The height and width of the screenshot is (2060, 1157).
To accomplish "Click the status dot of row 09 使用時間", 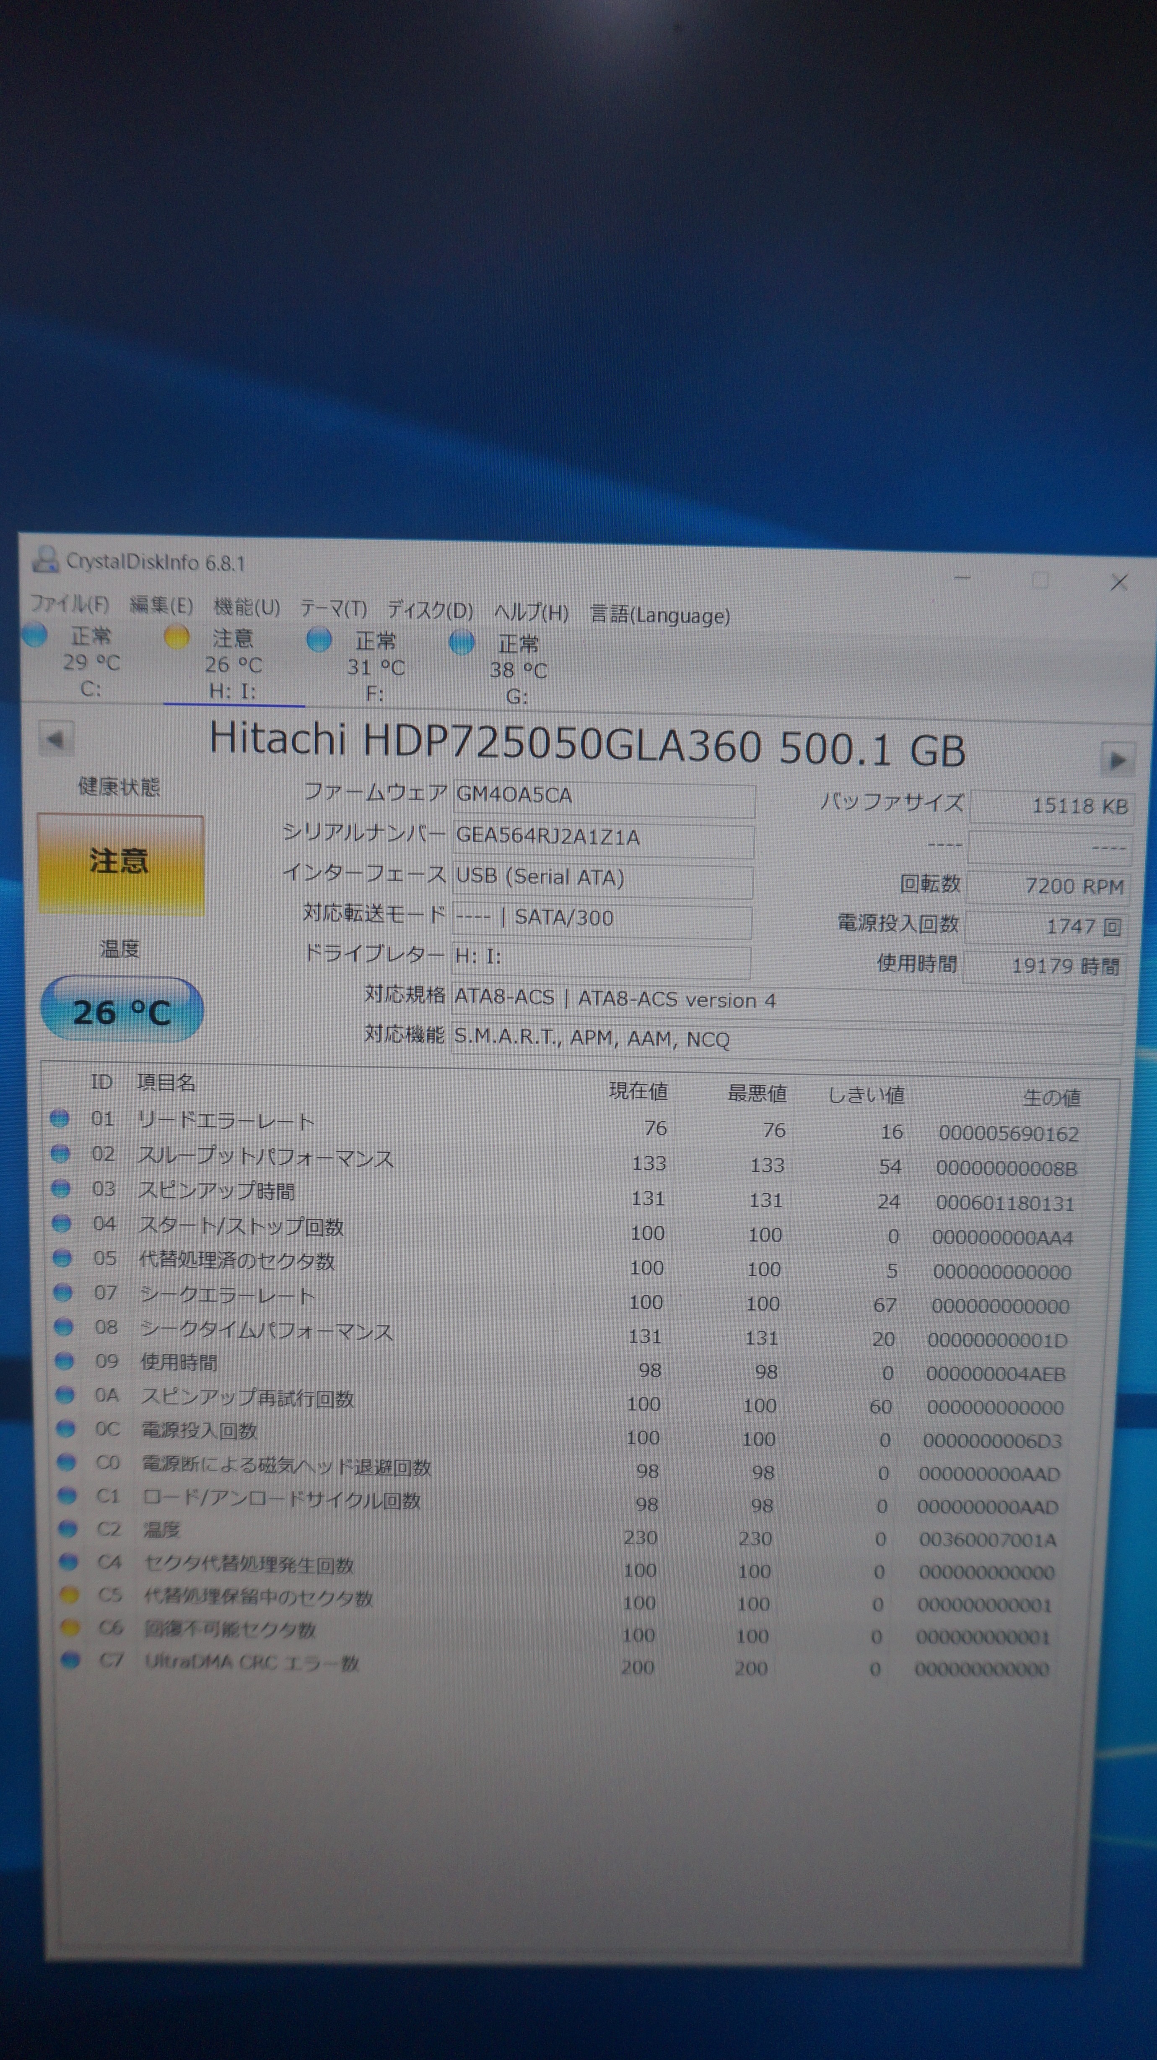I will pyautogui.click(x=64, y=1361).
